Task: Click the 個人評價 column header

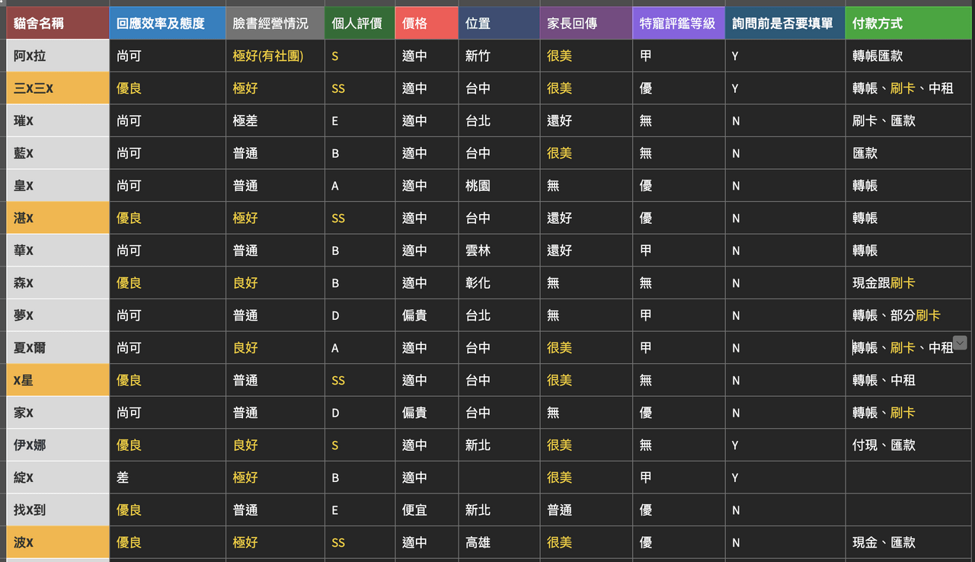Action: coord(360,23)
